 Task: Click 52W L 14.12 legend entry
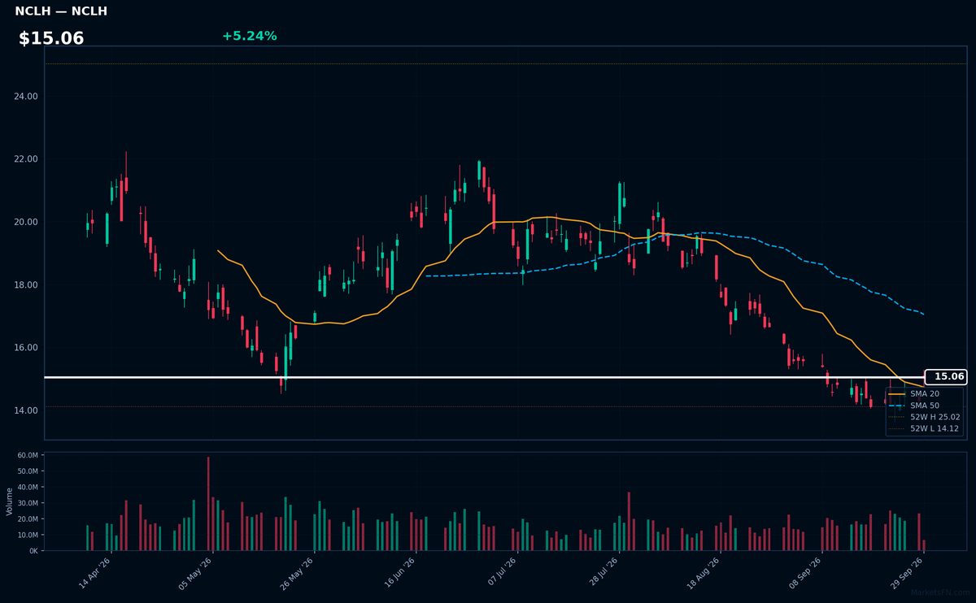(x=925, y=428)
